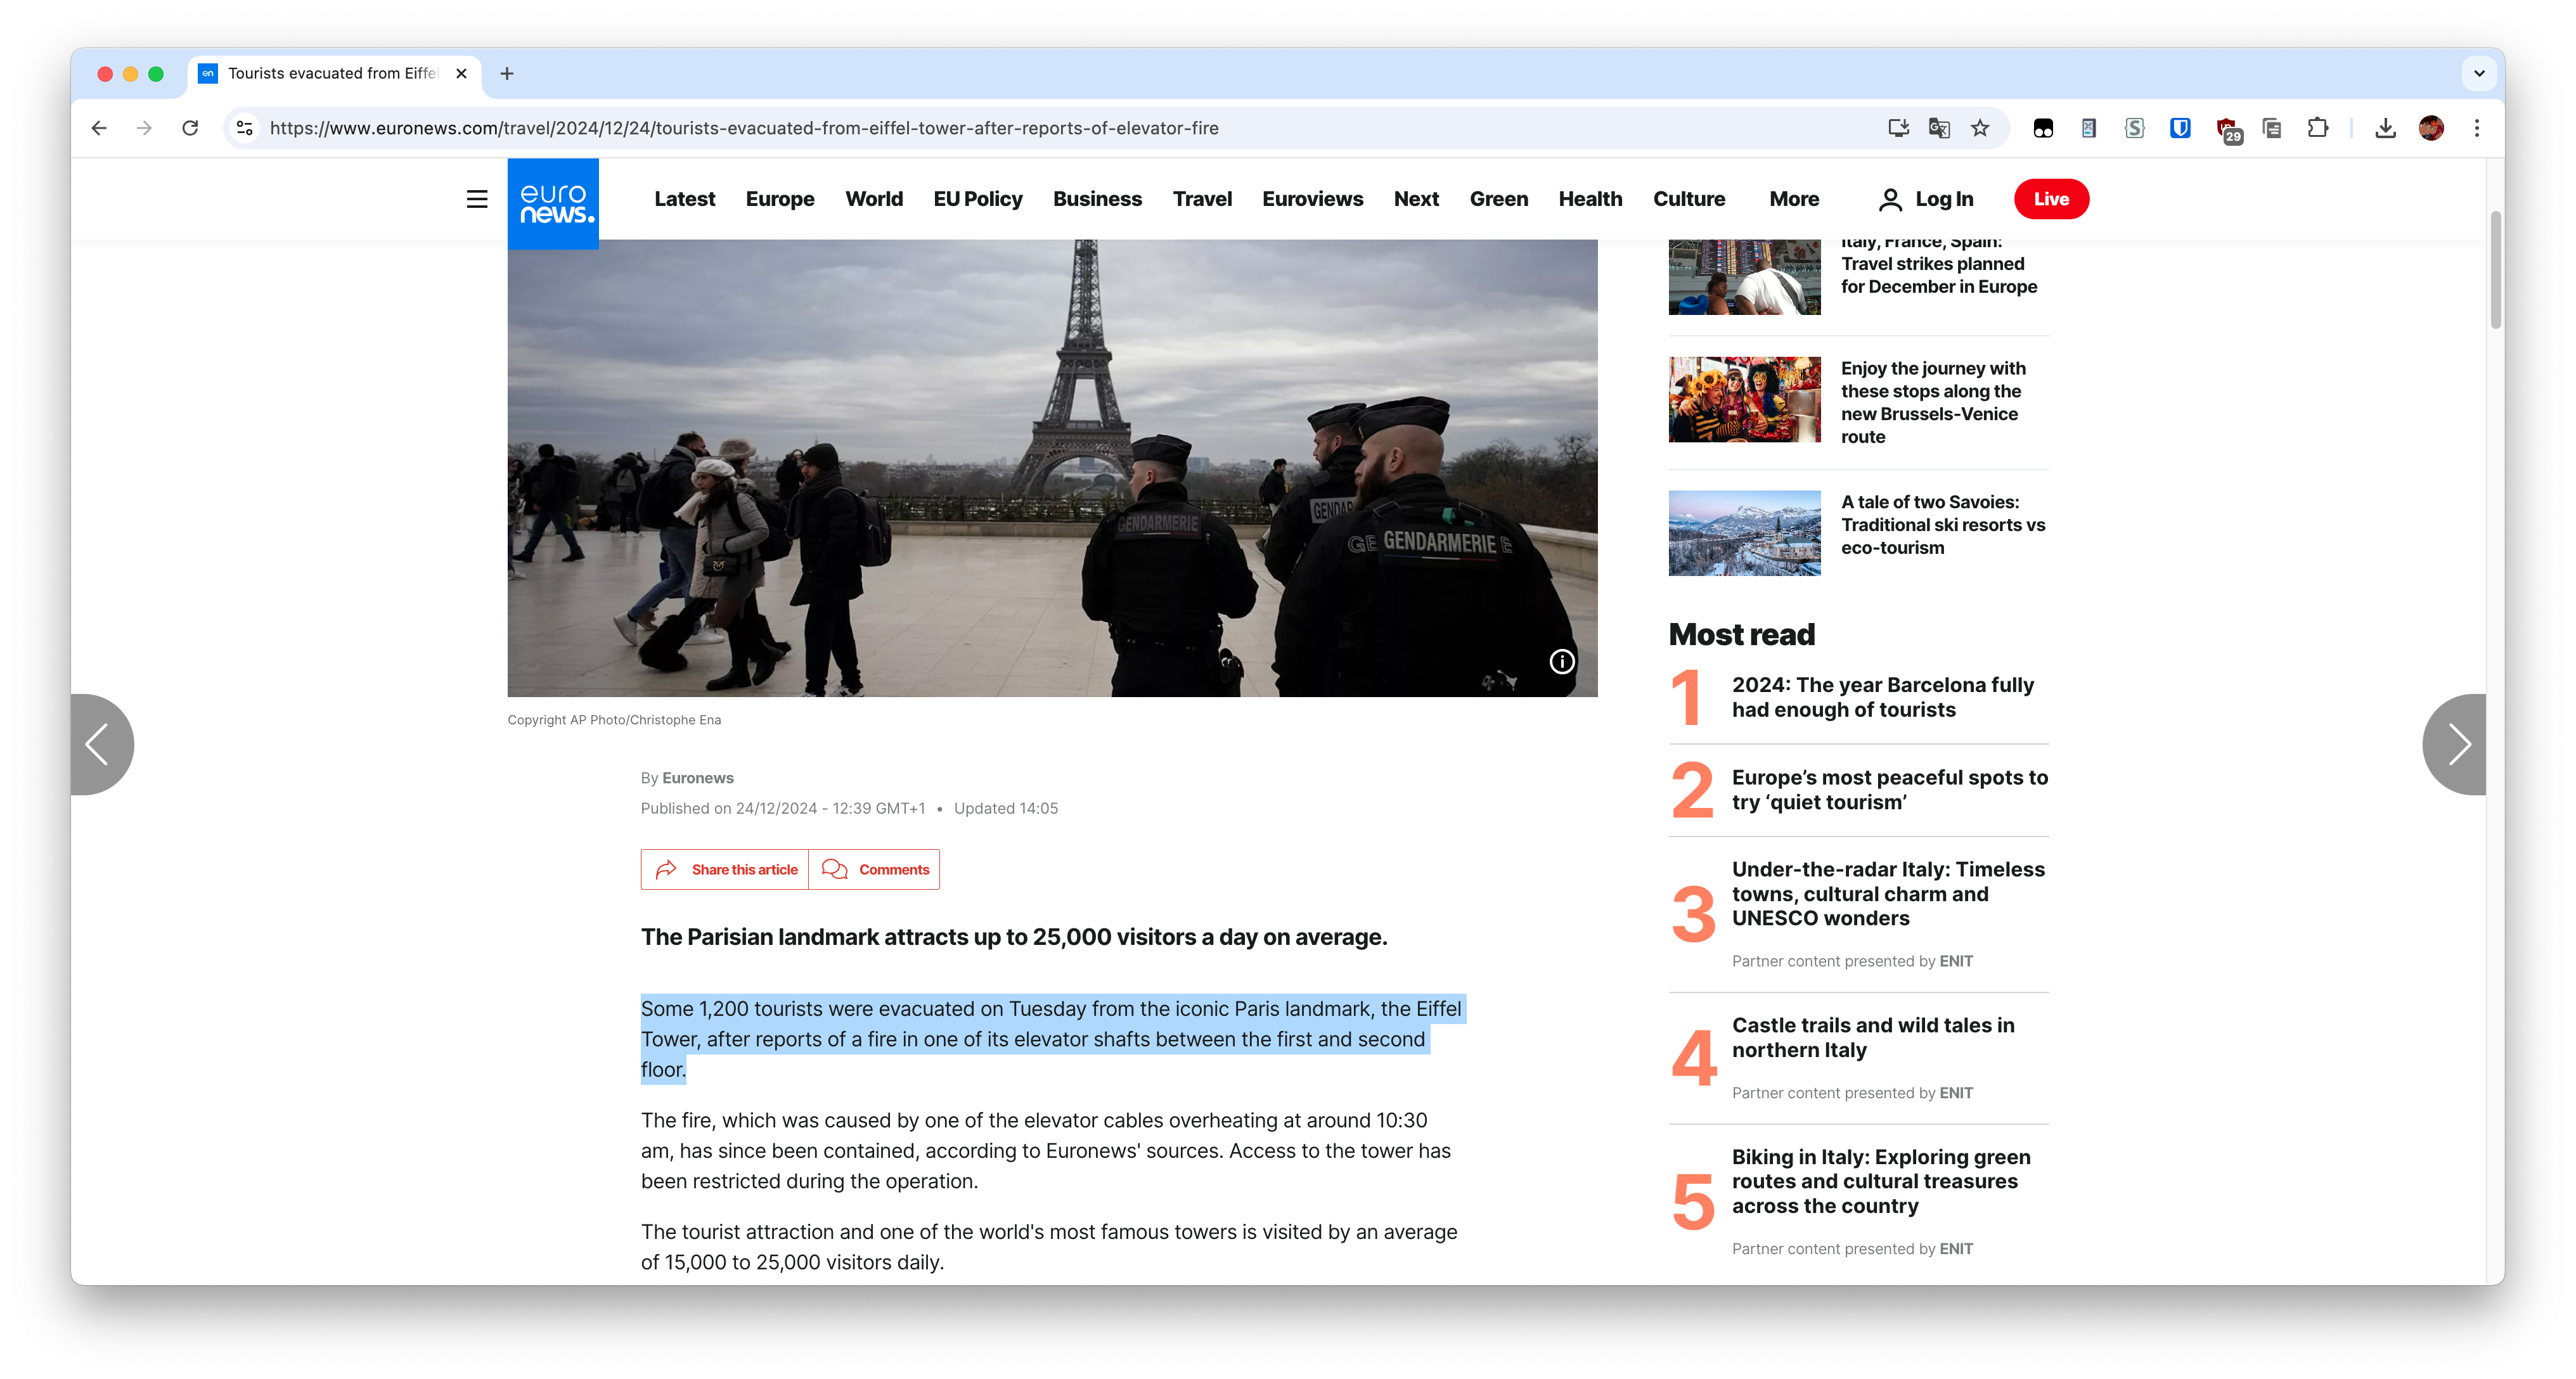Viewport: 2576px width, 1379px height.
Task: Open the Euronews Live page
Action: [x=2051, y=199]
